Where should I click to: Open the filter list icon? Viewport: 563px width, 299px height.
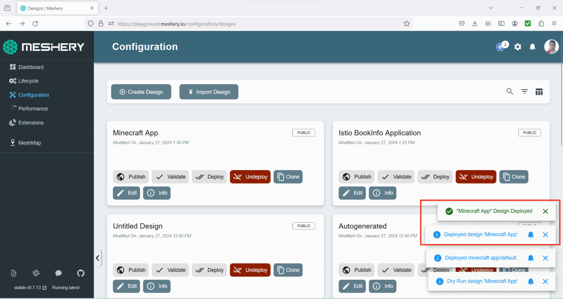coord(524,92)
